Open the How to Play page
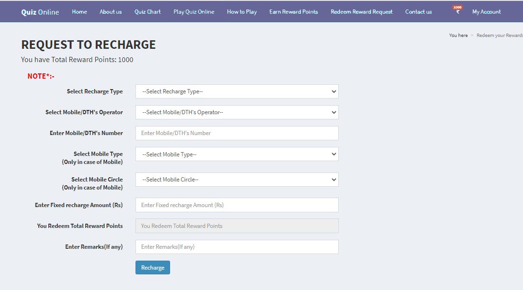 [242, 12]
